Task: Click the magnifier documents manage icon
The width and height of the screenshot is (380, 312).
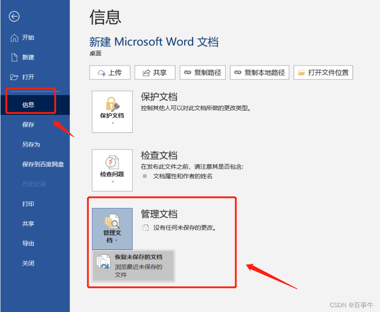Action: (x=112, y=221)
